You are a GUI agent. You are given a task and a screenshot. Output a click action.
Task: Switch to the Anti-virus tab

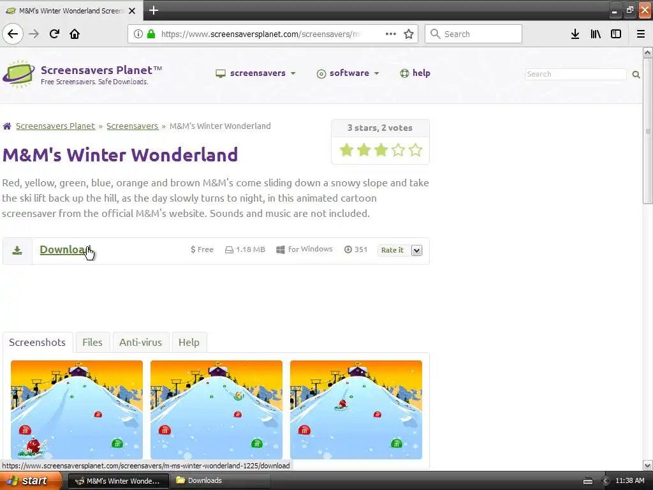pos(140,343)
